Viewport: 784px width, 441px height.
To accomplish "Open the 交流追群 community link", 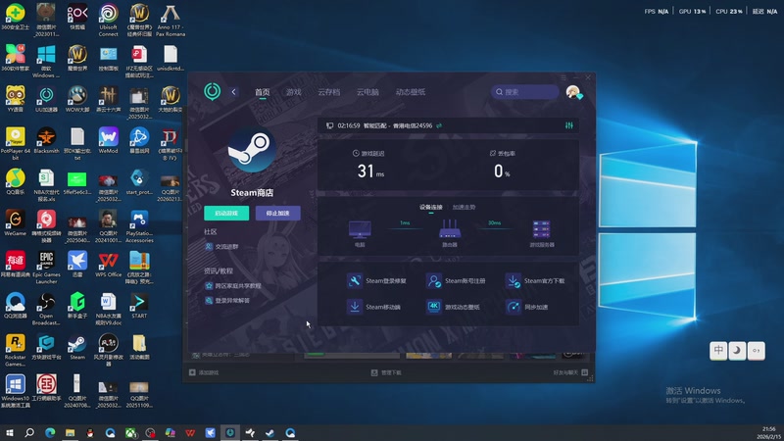I will coord(222,247).
